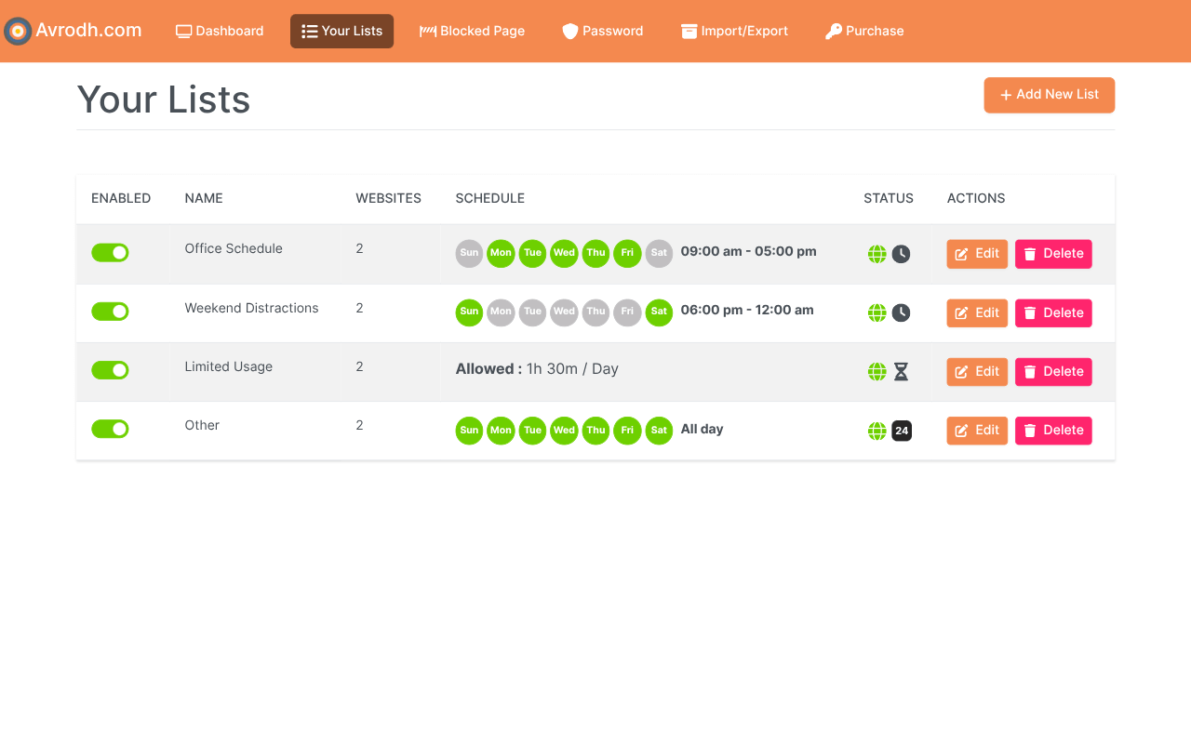Delete the Limited Usage list

[1053, 372]
